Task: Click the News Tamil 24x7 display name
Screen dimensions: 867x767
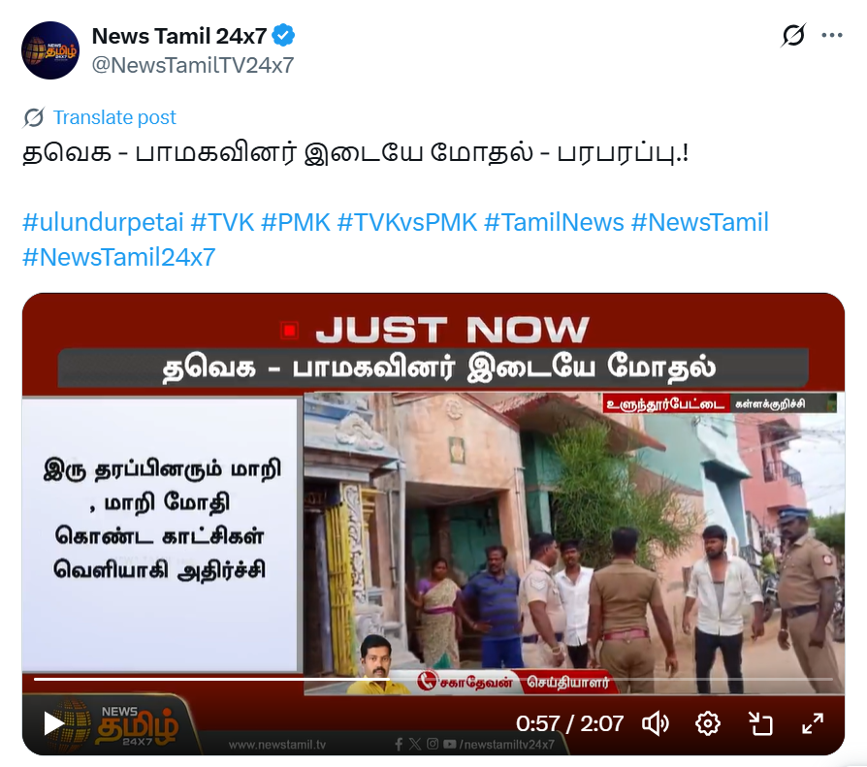Action: pyautogui.click(x=179, y=36)
